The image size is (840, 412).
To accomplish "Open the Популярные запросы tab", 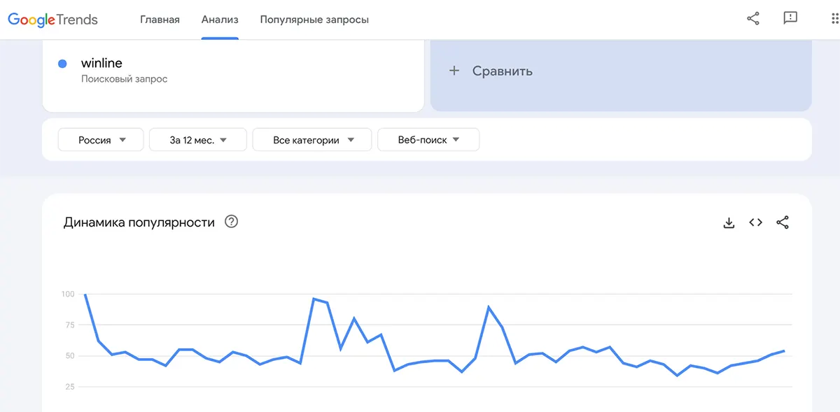I will point(314,20).
